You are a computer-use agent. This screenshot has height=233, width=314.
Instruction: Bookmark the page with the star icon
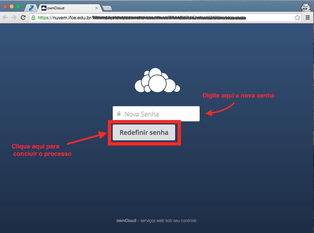[297, 18]
